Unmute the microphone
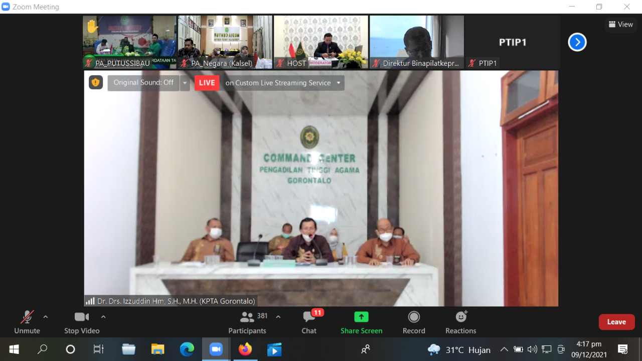642x361 pixels. coord(27,322)
